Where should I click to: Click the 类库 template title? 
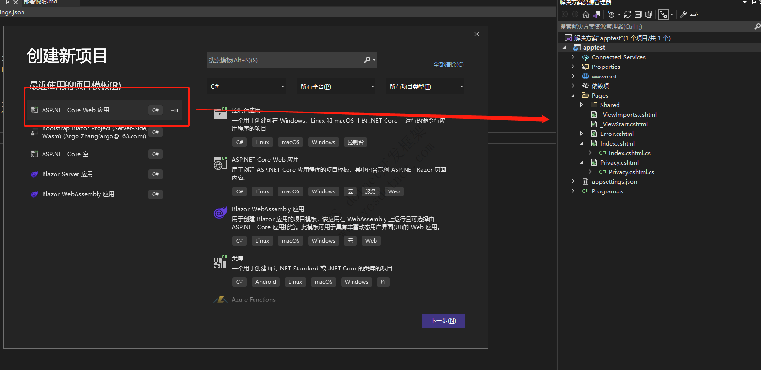(x=238, y=258)
